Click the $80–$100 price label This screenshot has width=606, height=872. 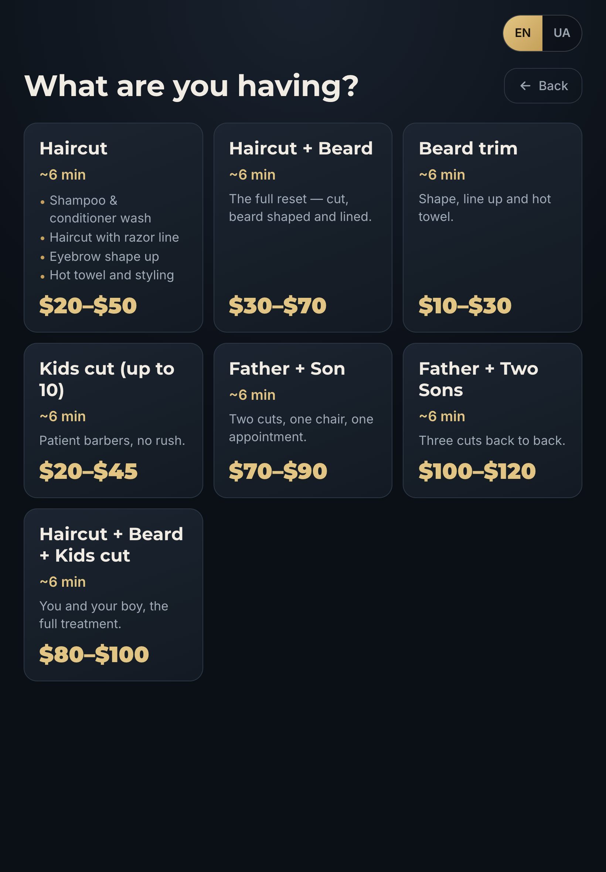(x=94, y=654)
